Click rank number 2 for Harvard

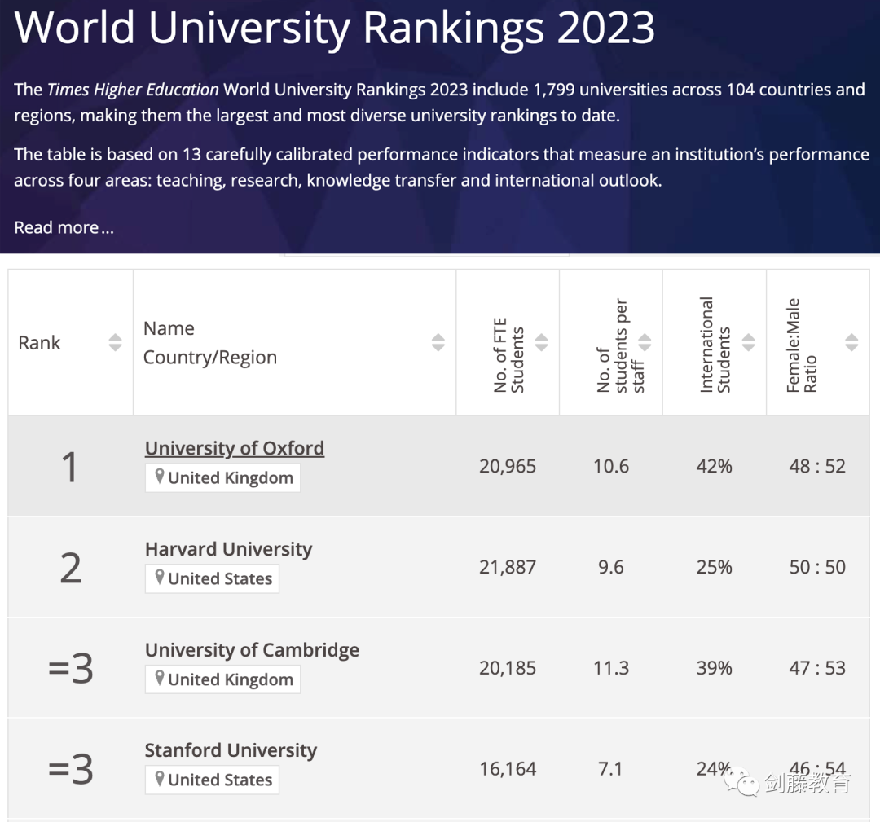(x=71, y=568)
